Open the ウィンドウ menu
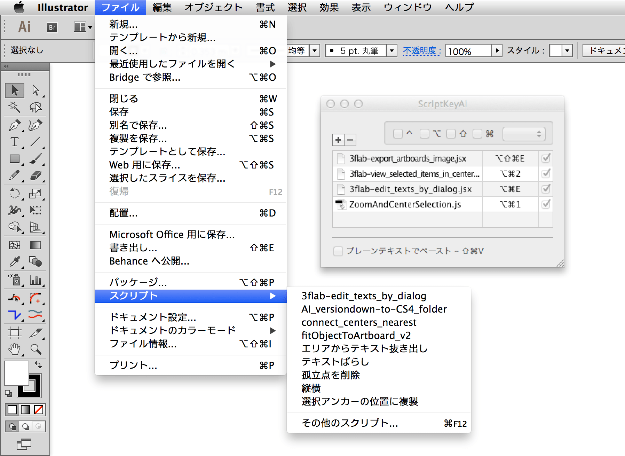This screenshot has height=456, width=625. coord(408,7)
